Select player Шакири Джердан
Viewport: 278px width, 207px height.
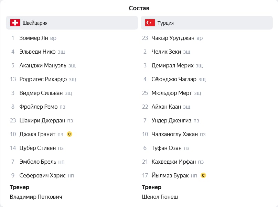click(x=42, y=120)
